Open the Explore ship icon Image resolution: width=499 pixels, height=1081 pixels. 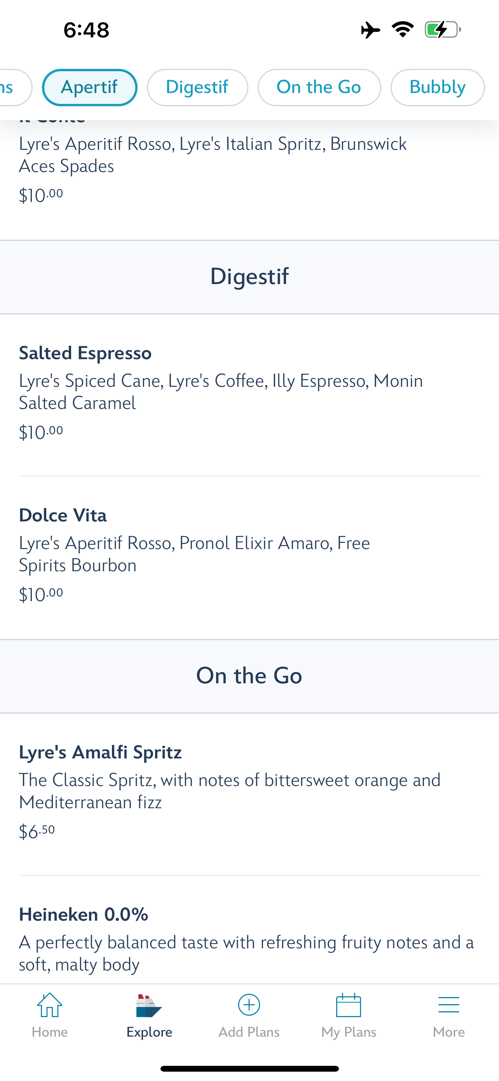click(x=149, y=1006)
